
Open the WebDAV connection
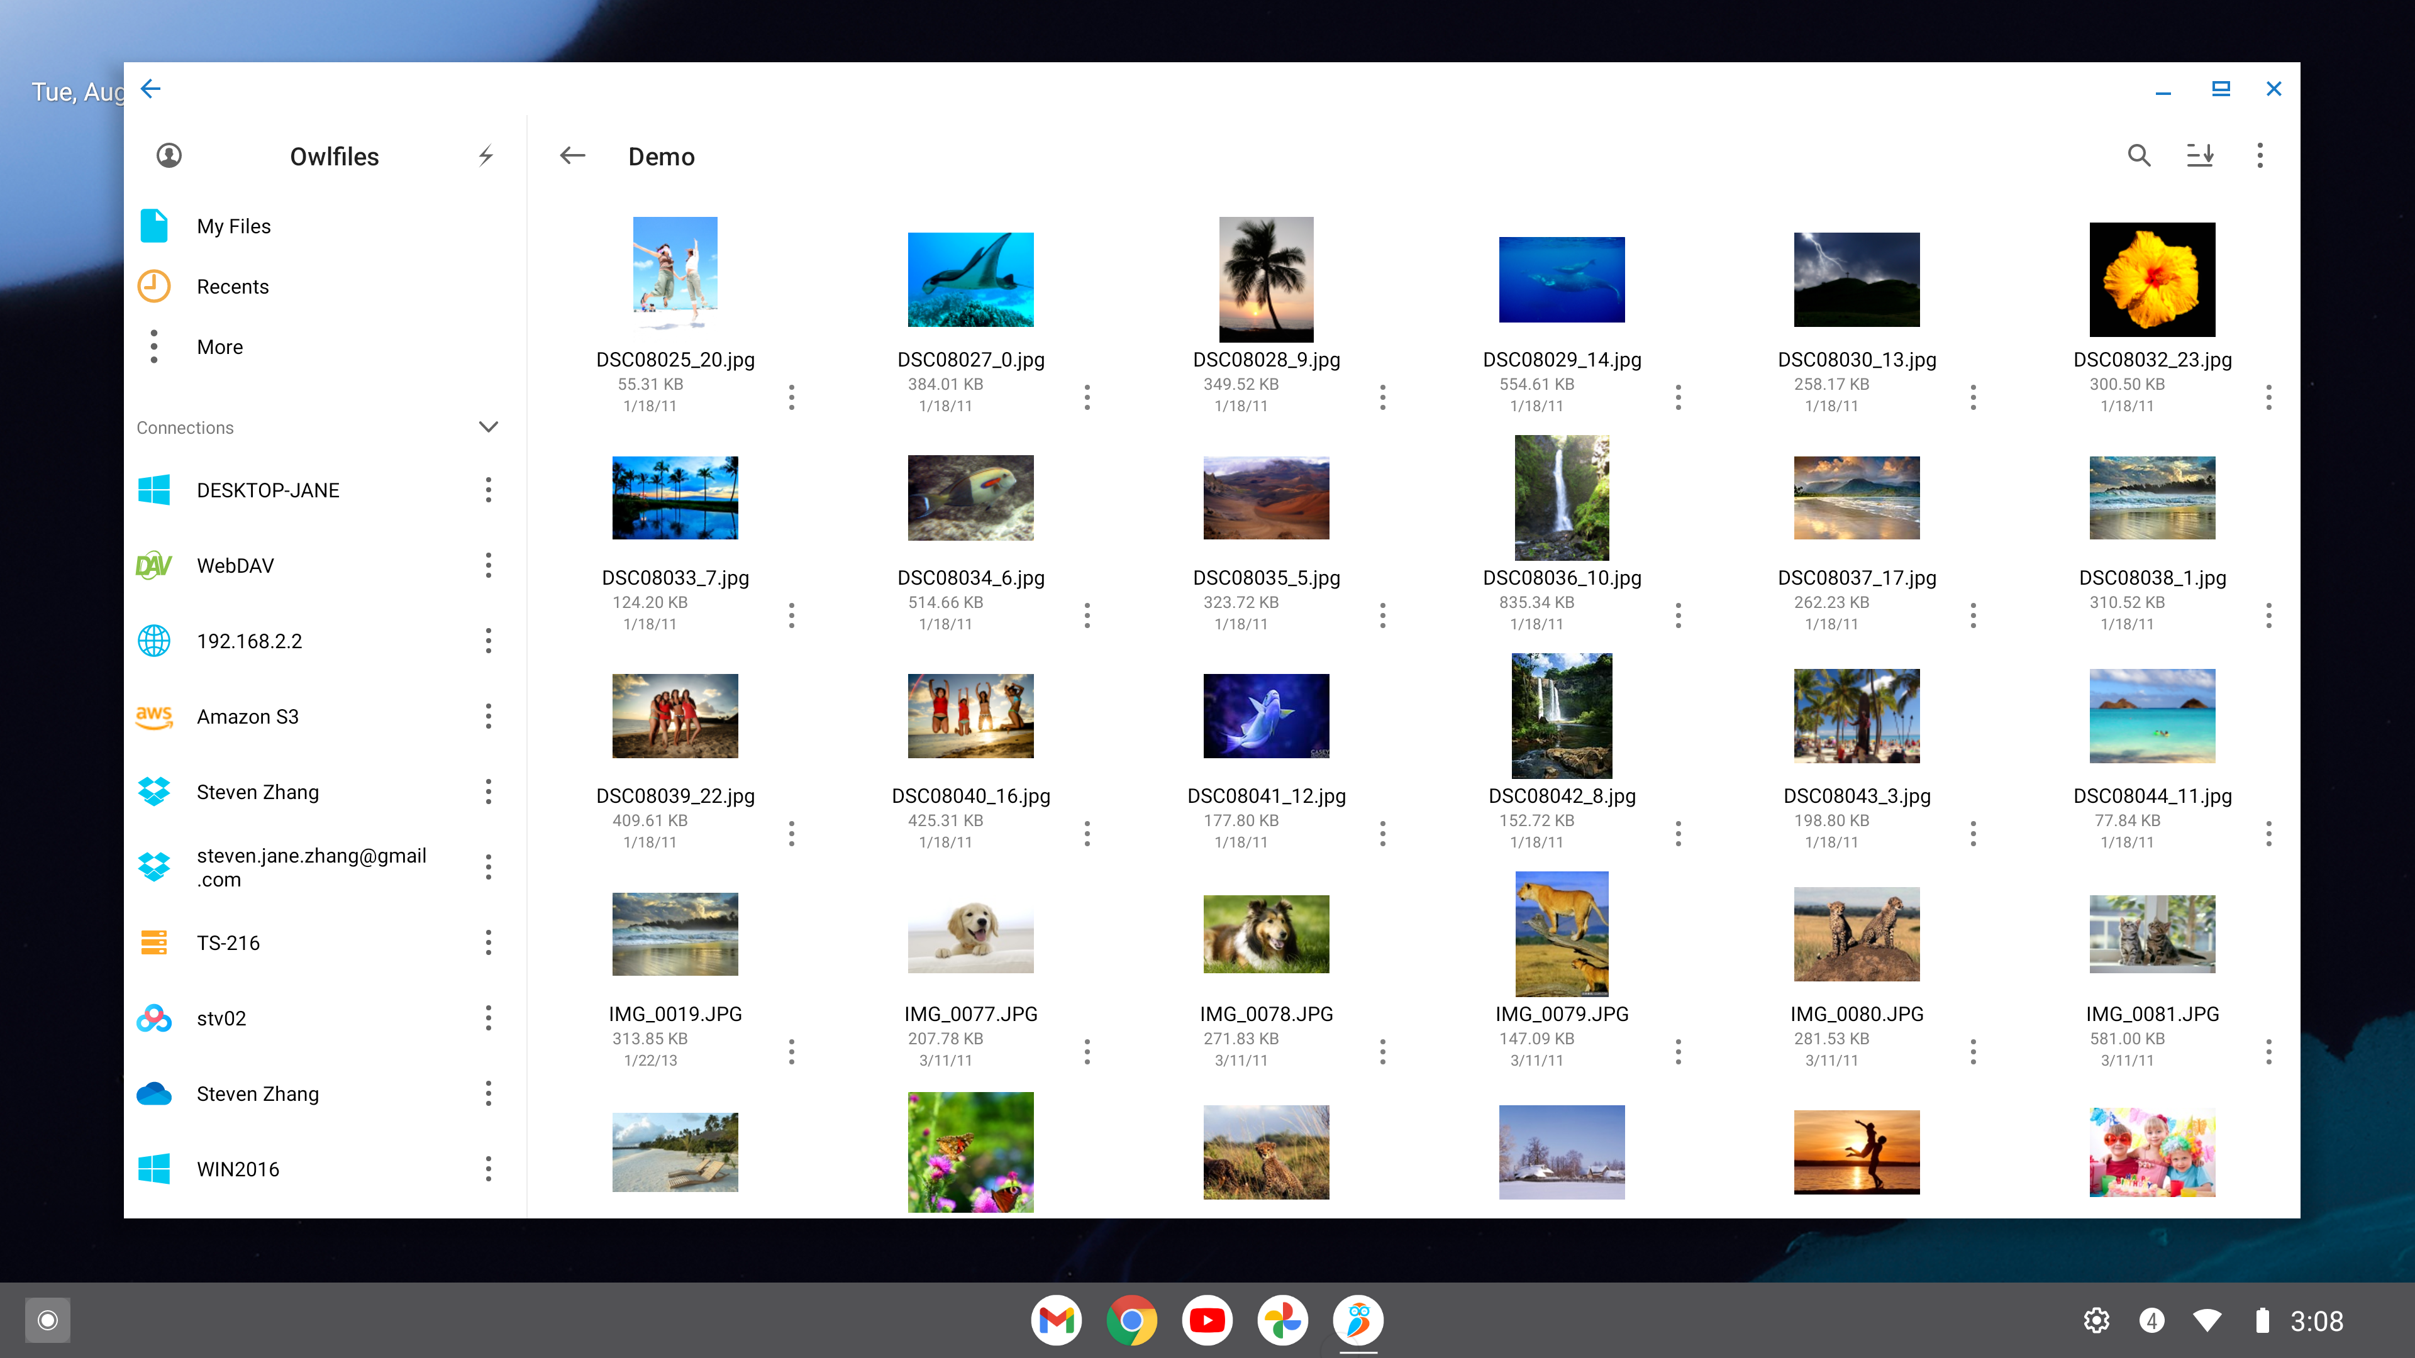pos(235,566)
